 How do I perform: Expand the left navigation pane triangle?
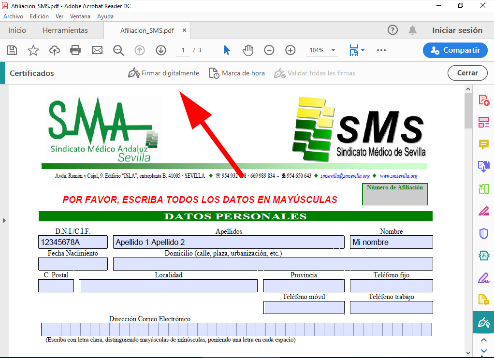4,220
